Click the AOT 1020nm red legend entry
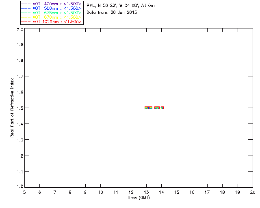 tap(51, 22)
